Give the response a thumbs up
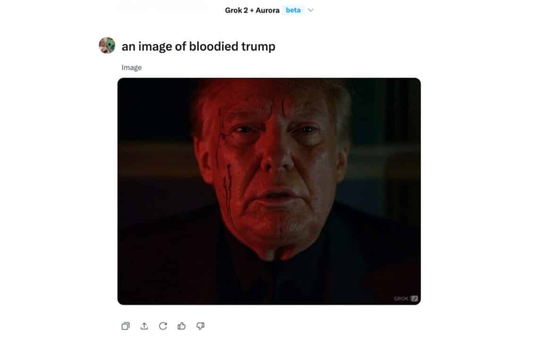 (x=181, y=326)
